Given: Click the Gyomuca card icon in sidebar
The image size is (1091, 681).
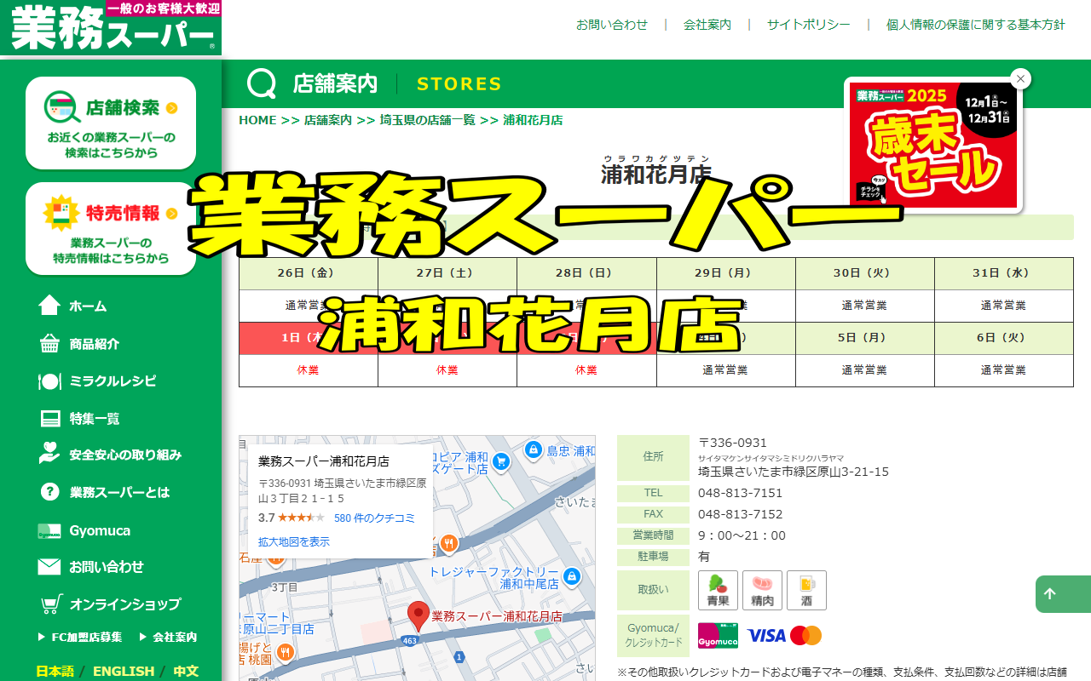Looking at the screenshot, I should coord(49,531).
